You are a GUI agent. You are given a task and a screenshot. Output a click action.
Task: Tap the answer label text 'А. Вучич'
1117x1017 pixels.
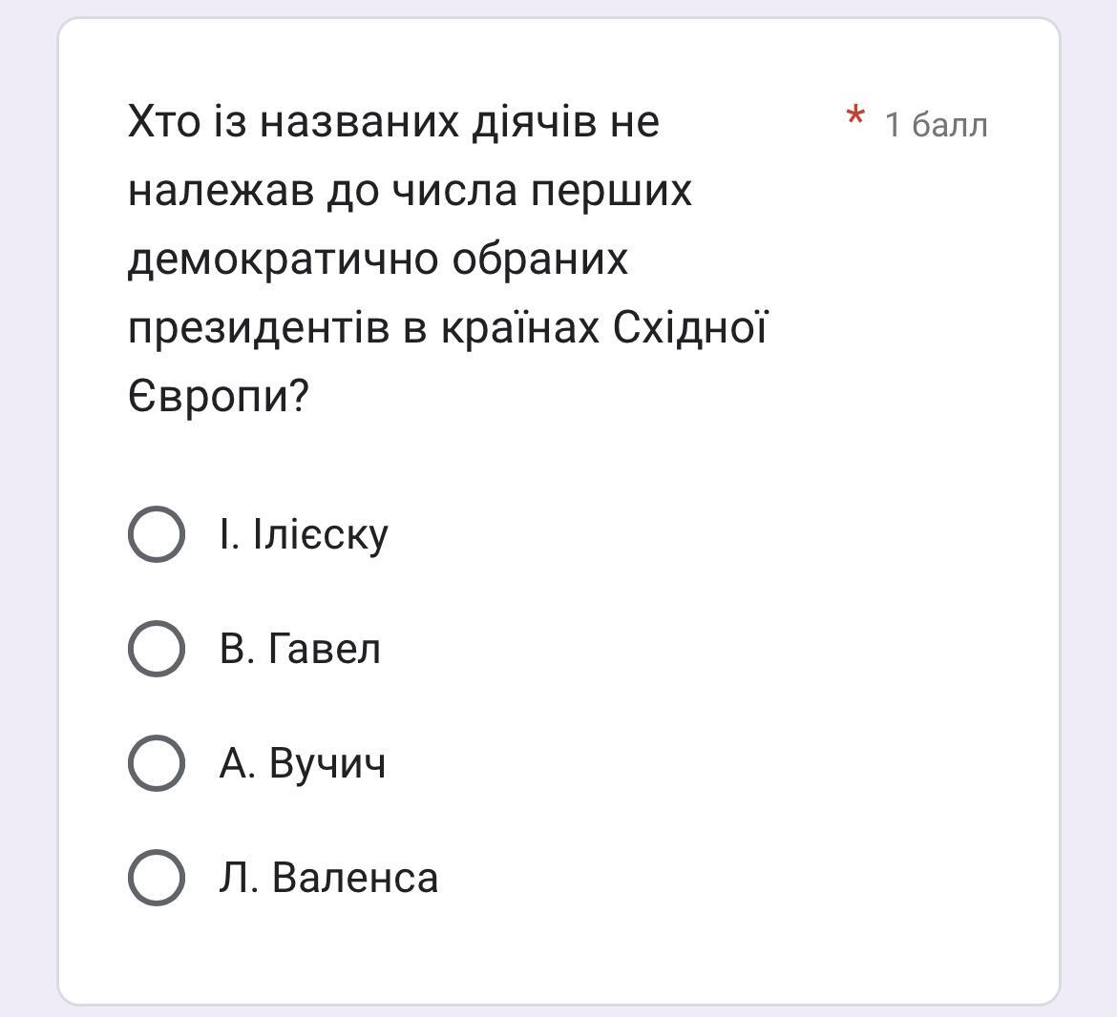pos(303,763)
